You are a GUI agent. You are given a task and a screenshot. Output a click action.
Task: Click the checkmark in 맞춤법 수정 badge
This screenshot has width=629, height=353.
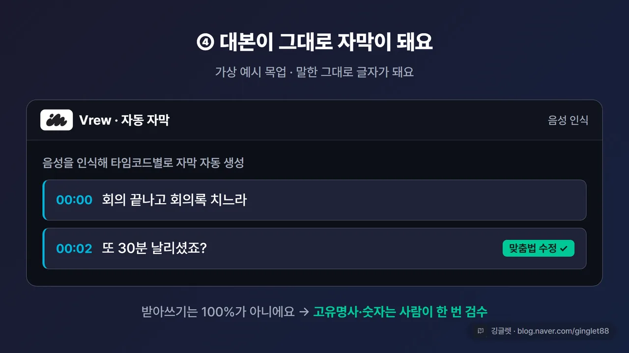point(564,248)
